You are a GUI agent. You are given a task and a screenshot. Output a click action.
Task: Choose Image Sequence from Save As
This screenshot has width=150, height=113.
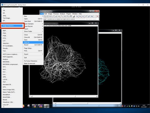point(12,26)
